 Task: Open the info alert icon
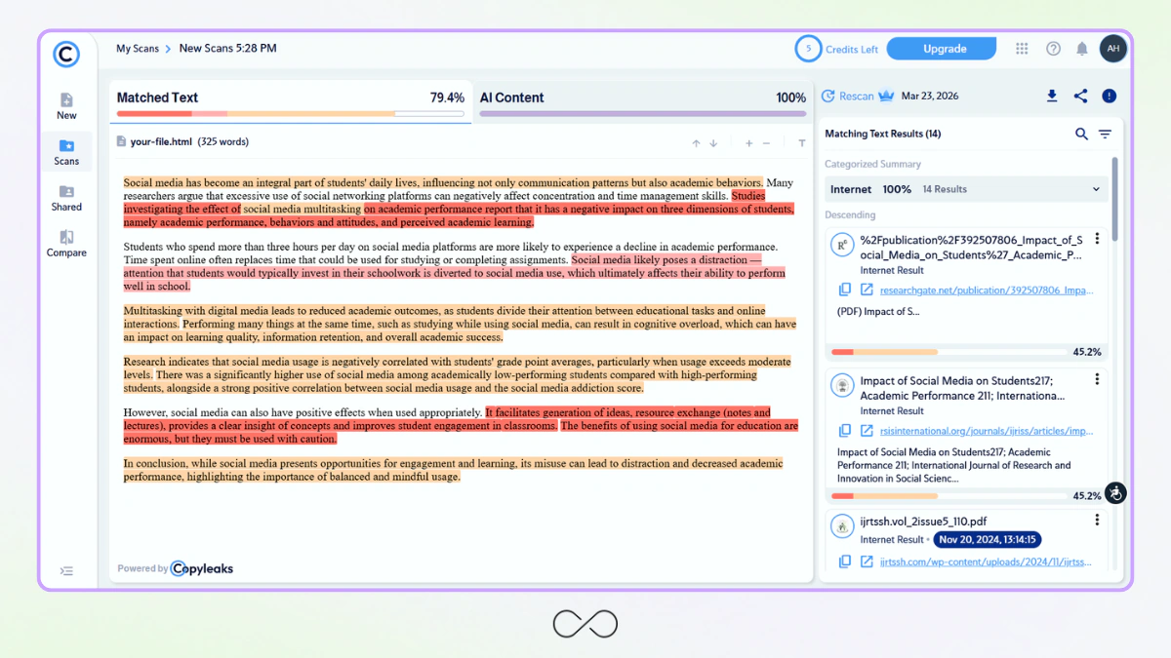1110,96
